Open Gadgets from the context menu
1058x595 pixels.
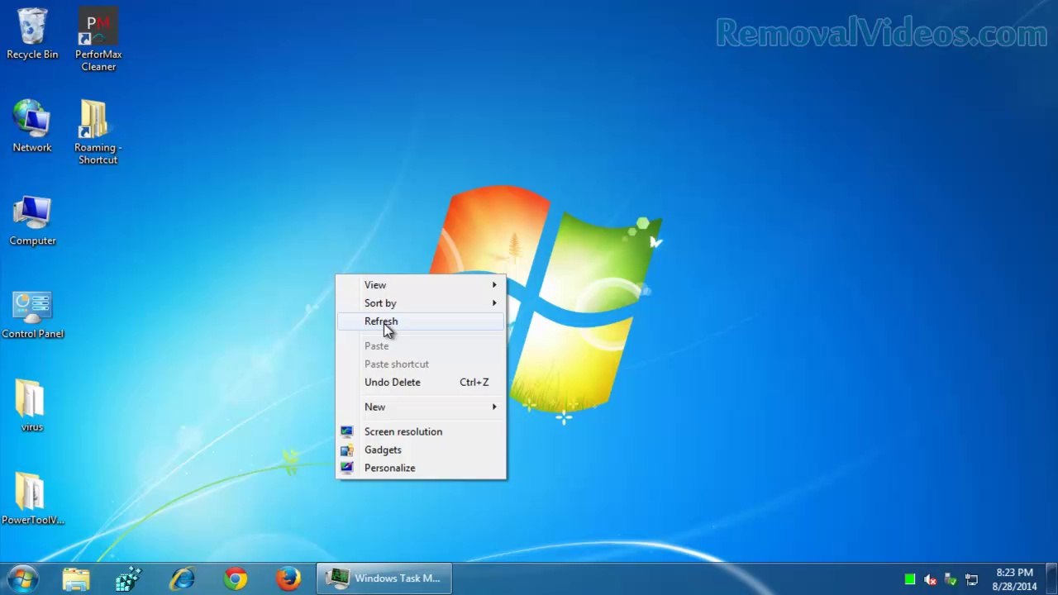[x=421, y=450]
